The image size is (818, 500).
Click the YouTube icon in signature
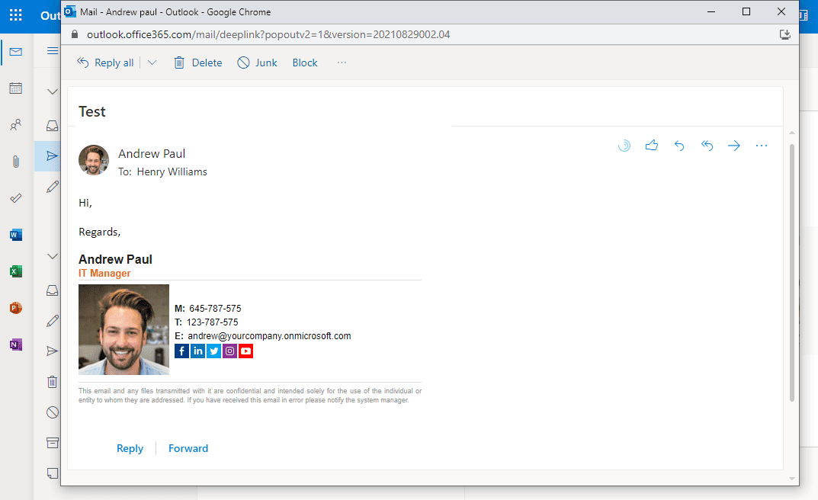pyautogui.click(x=245, y=351)
